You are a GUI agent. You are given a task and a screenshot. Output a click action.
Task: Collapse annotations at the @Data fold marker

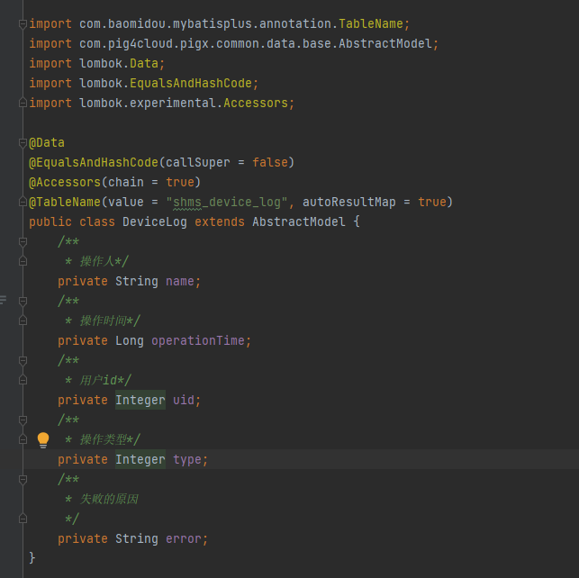pos(23,142)
